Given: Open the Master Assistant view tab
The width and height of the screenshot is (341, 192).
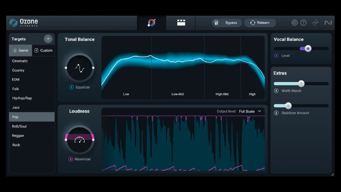Looking at the screenshot, I should [x=151, y=23].
